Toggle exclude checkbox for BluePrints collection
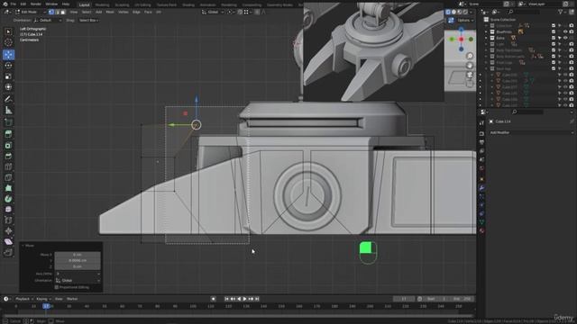Screen dimensions: 577x324 coord(553,32)
